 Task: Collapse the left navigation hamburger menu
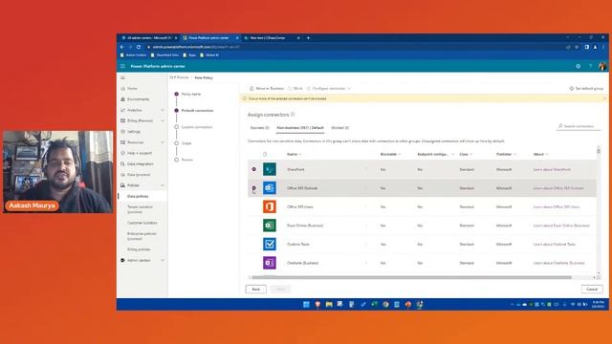pyautogui.click(x=122, y=77)
